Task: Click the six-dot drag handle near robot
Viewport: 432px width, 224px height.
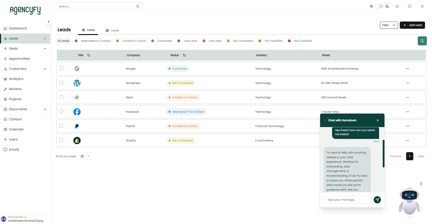Action: coord(421,184)
